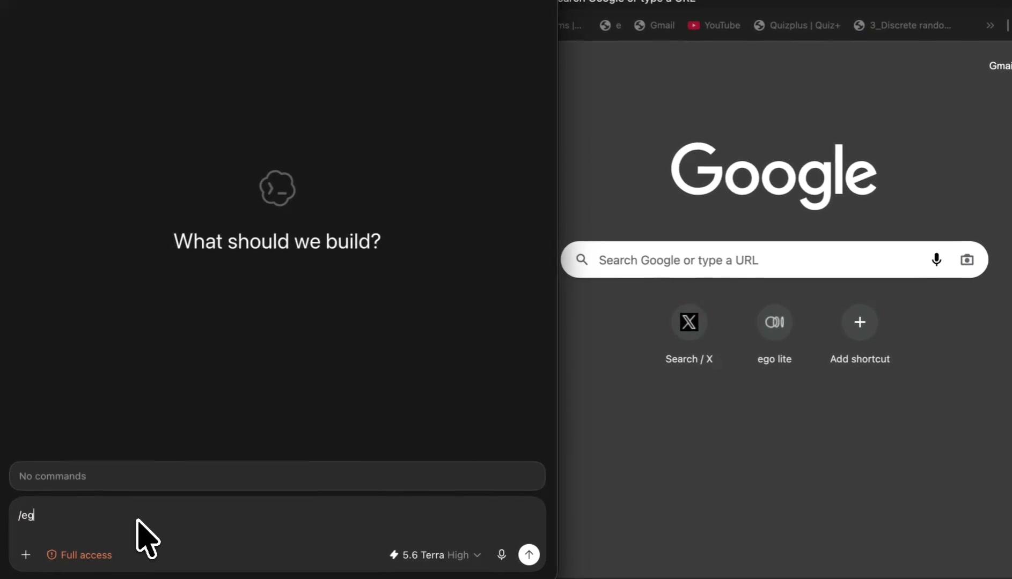Expand the bookmarks overflow chevron
Viewport: 1012px width, 579px height.
click(990, 25)
